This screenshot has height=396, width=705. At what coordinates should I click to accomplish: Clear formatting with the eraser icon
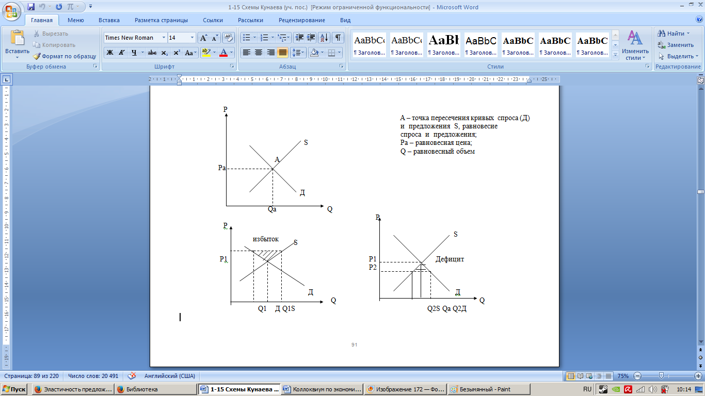[x=229, y=38]
